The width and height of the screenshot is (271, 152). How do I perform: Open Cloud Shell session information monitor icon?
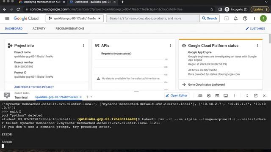(226, 96)
